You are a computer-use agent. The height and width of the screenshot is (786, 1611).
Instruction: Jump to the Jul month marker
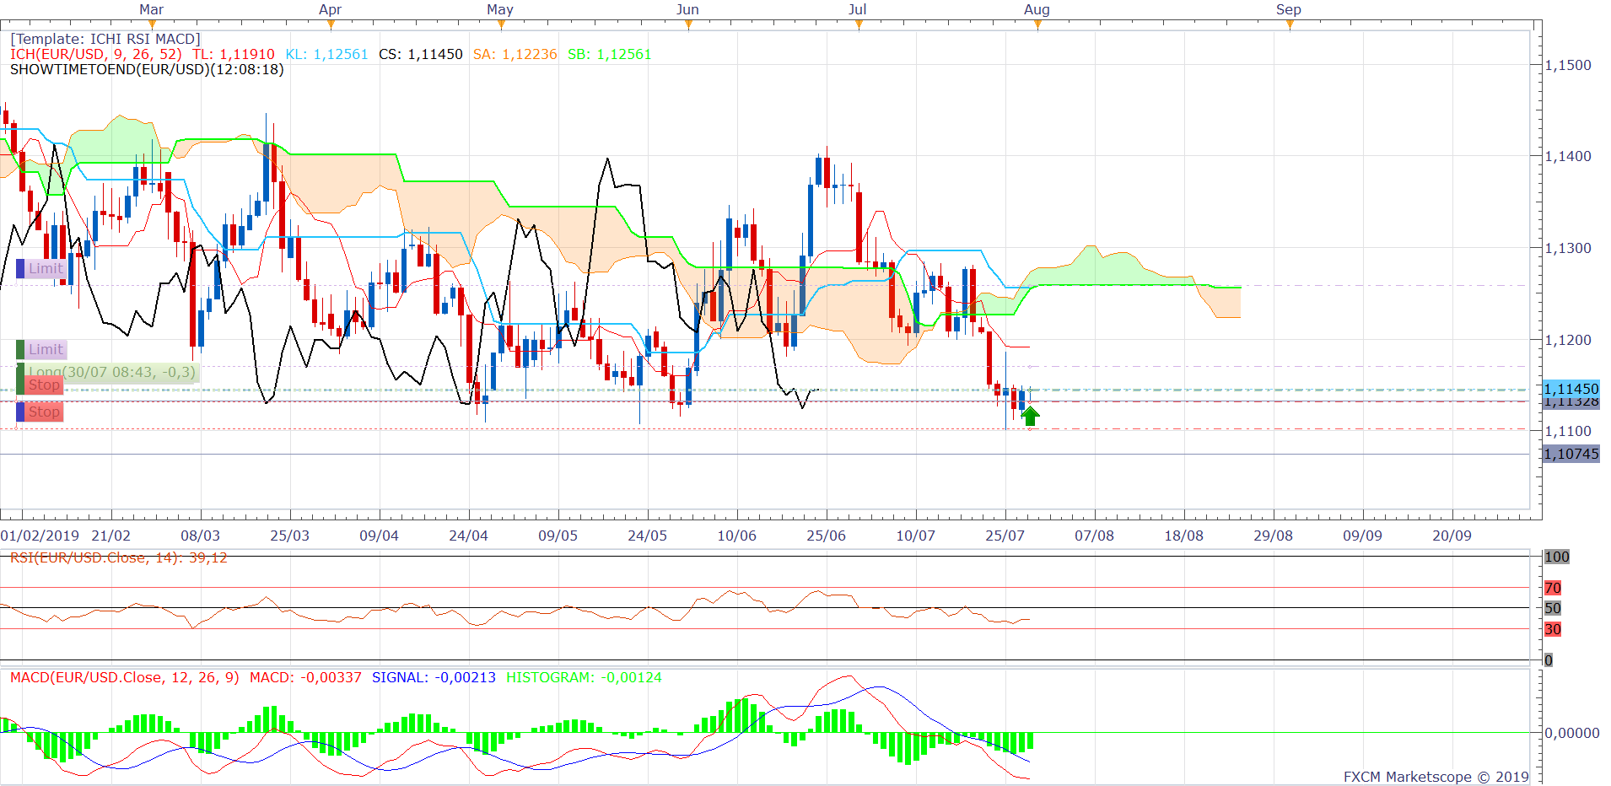[858, 10]
